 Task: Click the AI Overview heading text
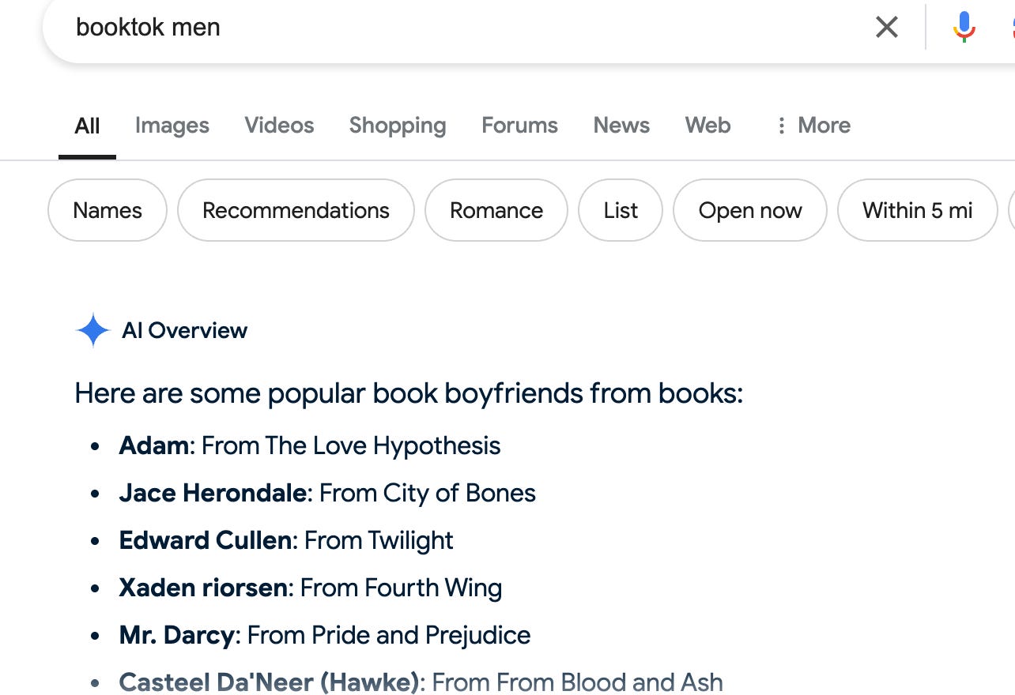click(x=184, y=330)
